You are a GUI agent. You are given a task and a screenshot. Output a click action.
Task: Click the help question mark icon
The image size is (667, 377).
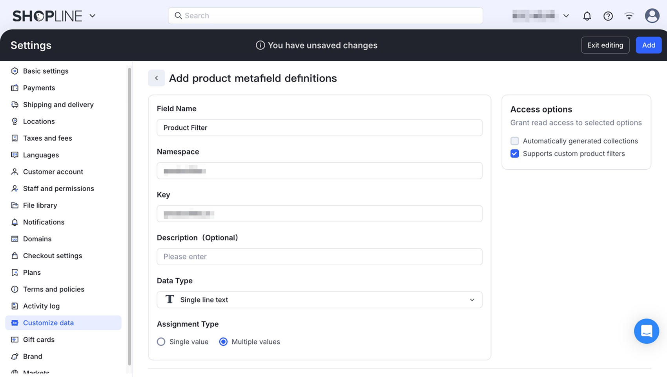pyautogui.click(x=608, y=16)
